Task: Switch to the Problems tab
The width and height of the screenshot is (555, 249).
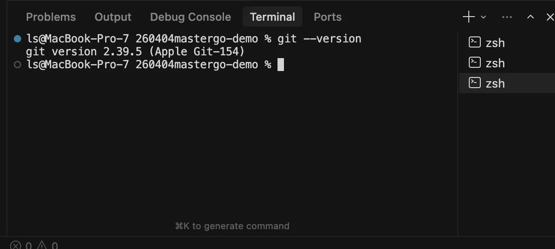Action: (x=51, y=17)
